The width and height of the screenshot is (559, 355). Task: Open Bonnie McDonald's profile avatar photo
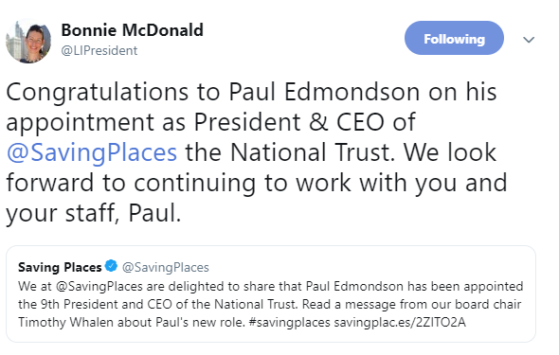(x=28, y=41)
